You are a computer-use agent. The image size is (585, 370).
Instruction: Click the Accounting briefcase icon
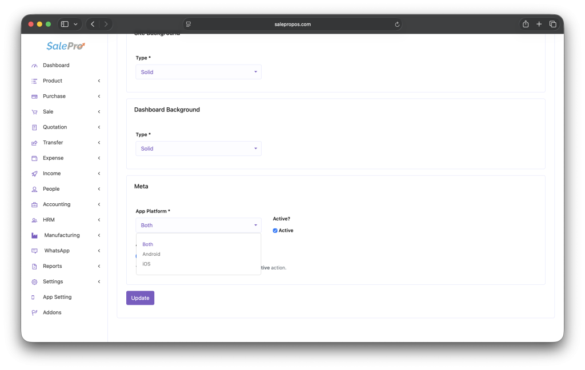[34, 204]
